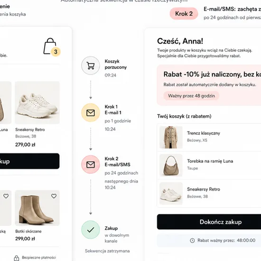Click the Dokończ zakup button

tap(209, 222)
